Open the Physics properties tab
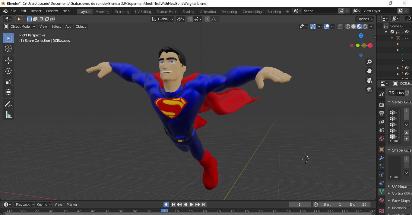This screenshot has height=215, width=412. (382, 175)
